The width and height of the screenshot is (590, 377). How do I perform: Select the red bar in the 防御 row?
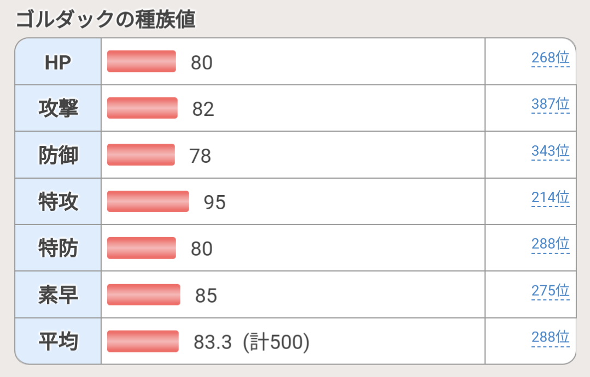click(141, 155)
